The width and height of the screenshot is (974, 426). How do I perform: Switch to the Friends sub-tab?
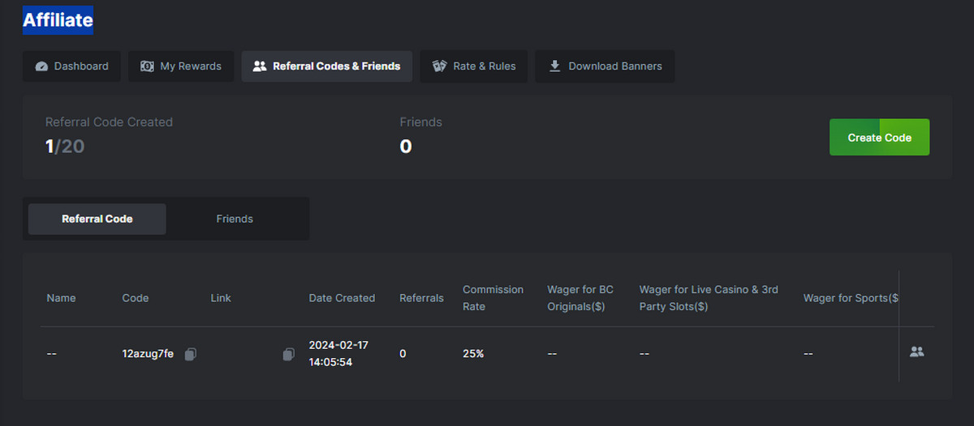click(235, 219)
